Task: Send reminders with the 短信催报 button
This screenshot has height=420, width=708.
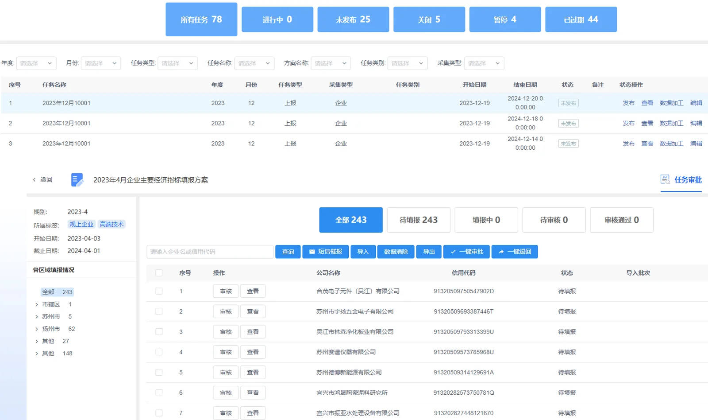Action: [326, 252]
